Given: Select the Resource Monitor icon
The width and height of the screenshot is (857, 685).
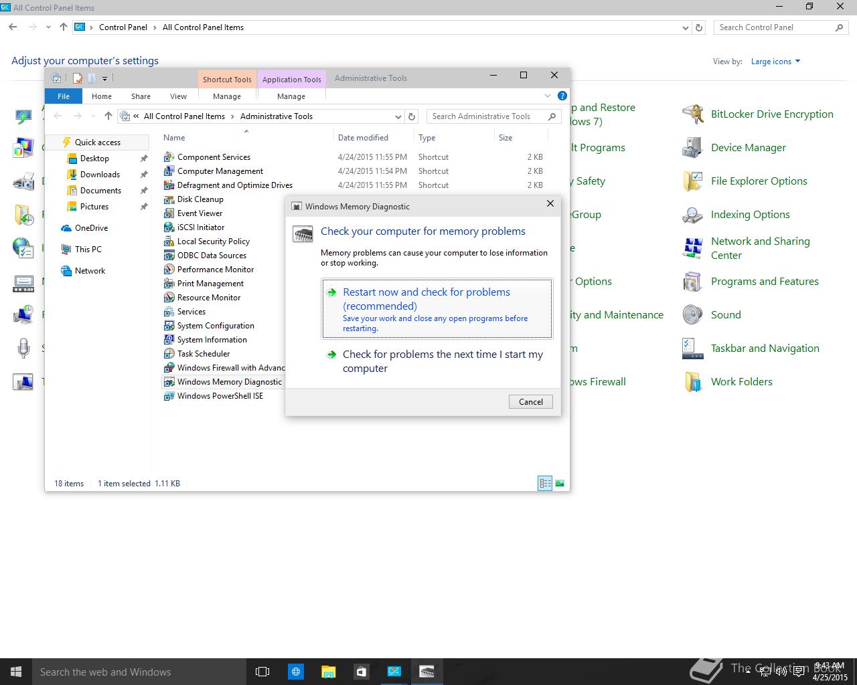Looking at the screenshot, I should click(x=169, y=298).
